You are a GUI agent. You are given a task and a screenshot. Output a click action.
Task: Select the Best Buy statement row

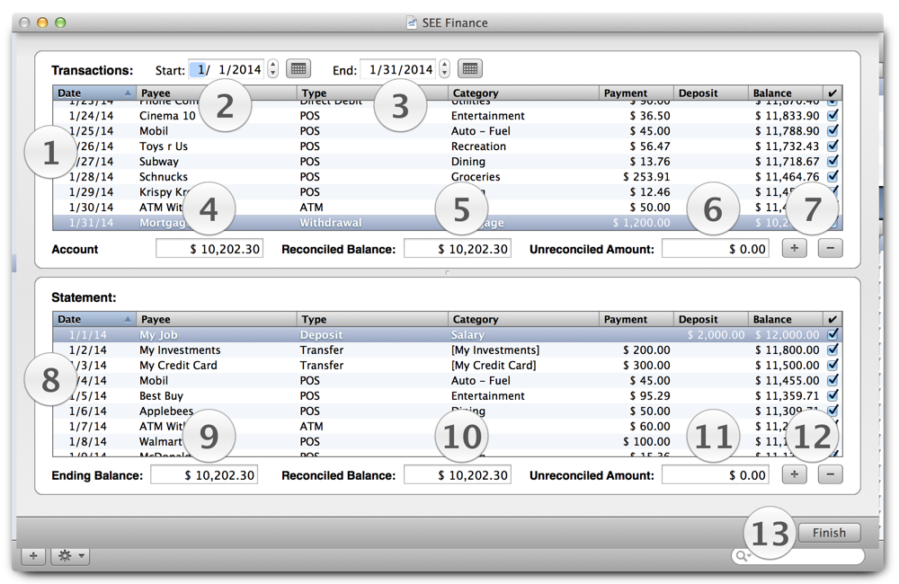click(447, 395)
